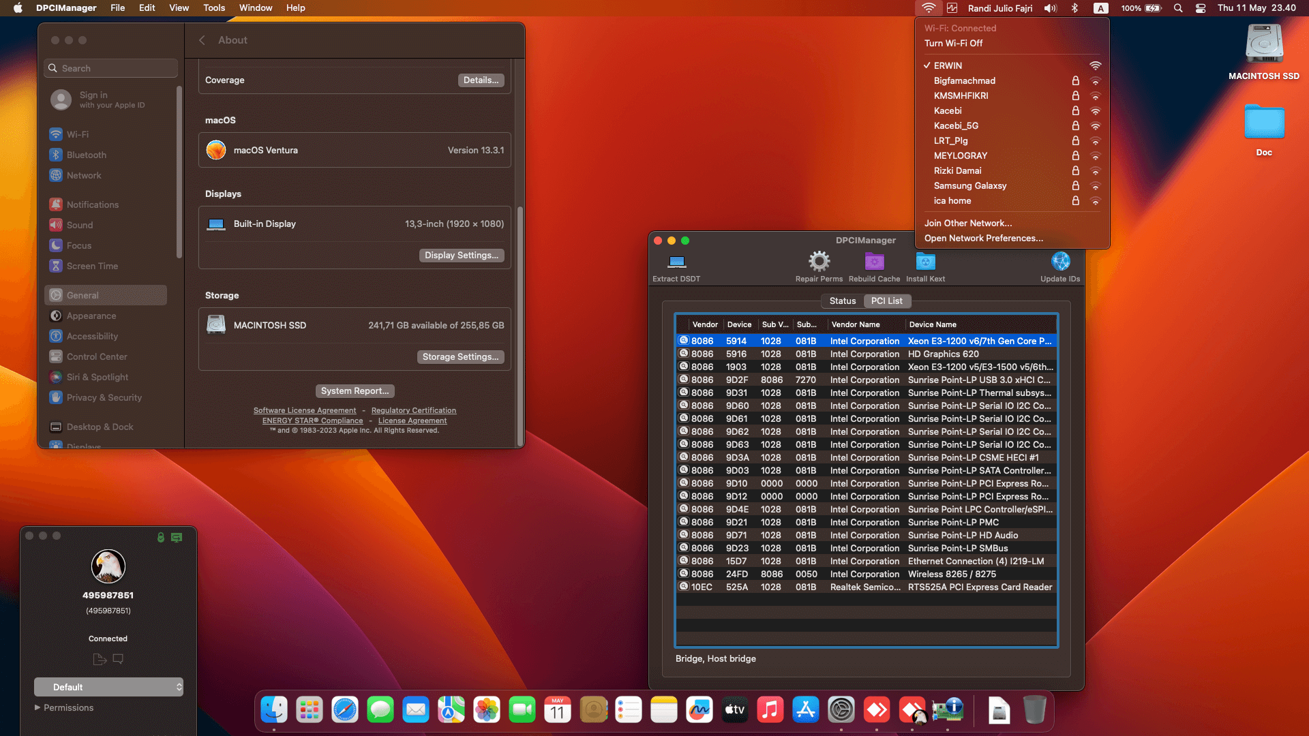Connect to Kacebi_5G Wi-Fi network
Screen dimensions: 1309x736
click(x=1012, y=125)
